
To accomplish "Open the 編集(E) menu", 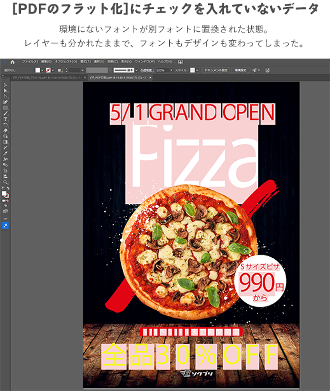I will point(46,62).
